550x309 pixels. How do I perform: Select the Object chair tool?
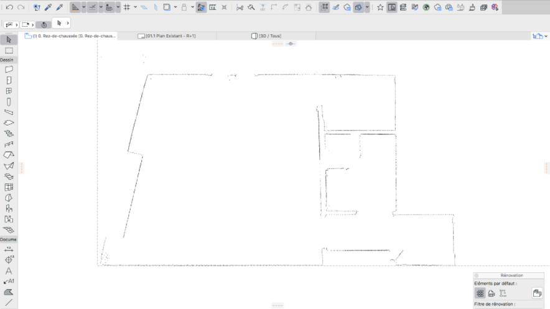(x=9, y=209)
